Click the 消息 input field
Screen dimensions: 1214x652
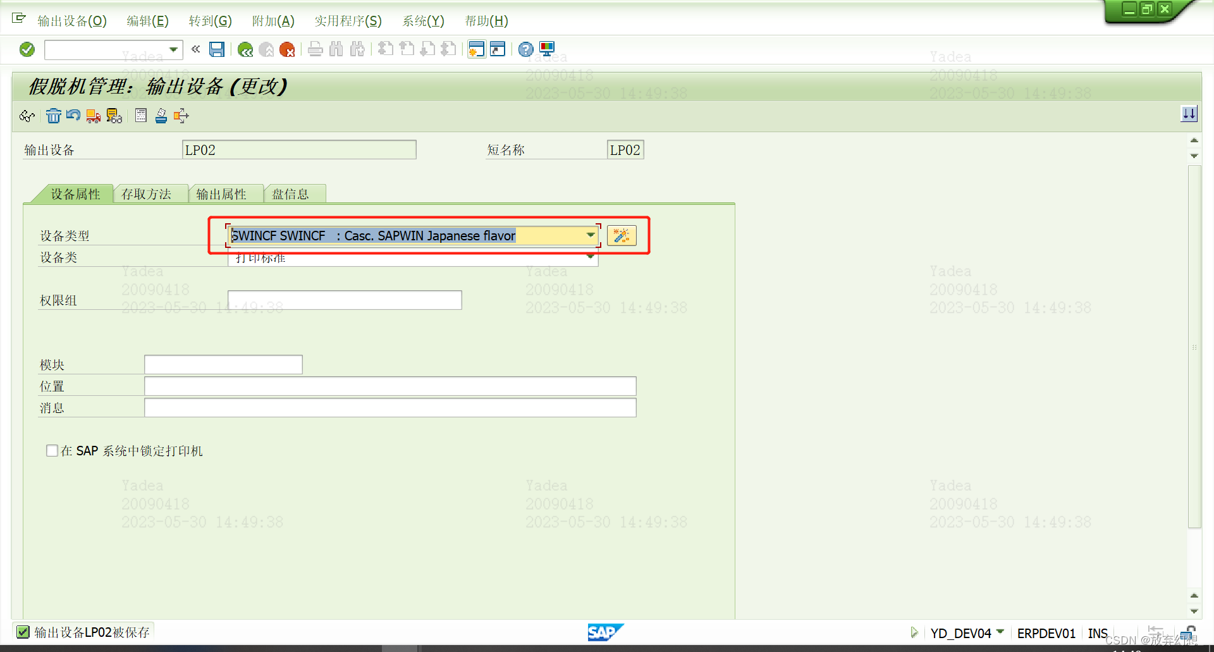click(390, 407)
